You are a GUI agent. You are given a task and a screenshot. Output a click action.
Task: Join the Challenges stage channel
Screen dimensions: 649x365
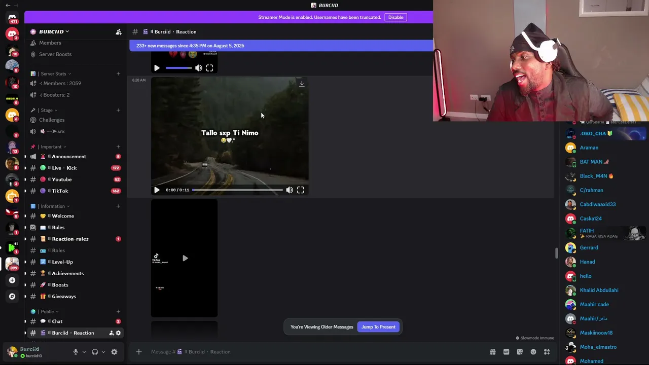coord(75,120)
